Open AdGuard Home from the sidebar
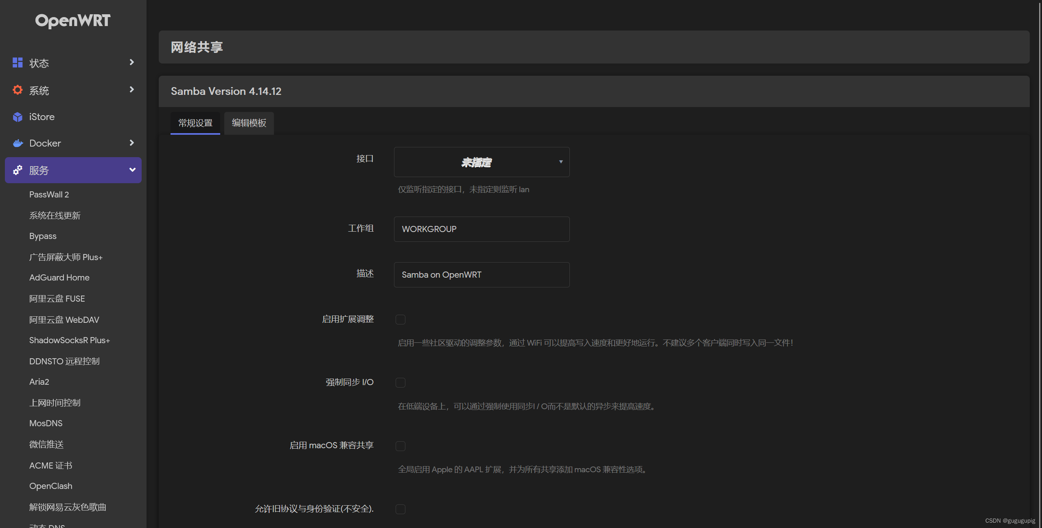The width and height of the screenshot is (1042, 528). point(59,278)
